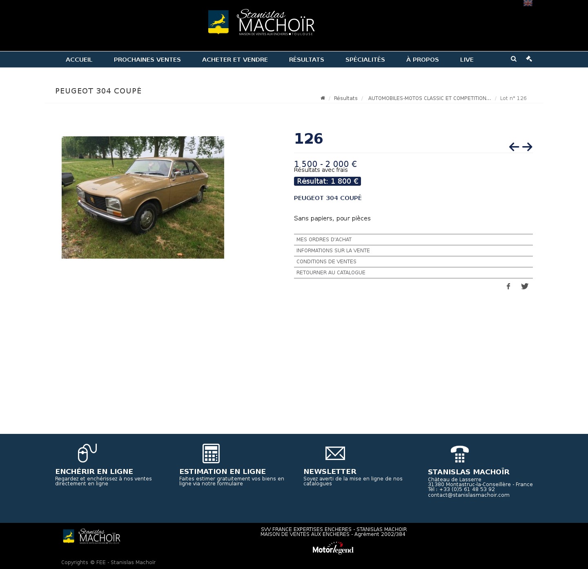Open Mes ordres d'achat
Image resolution: width=588 pixels, height=569 pixels.
click(413, 240)
